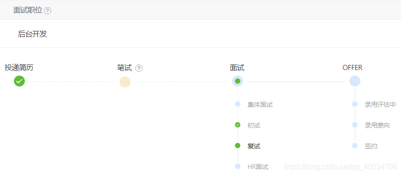This screenshot has width=401, height=175.
Task: Click the 录用意向 sub-step text
Action: click(377, 125)
